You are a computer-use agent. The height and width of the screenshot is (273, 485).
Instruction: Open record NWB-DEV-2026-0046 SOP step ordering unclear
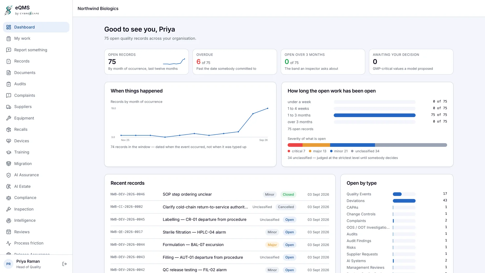tap(220, 194)
